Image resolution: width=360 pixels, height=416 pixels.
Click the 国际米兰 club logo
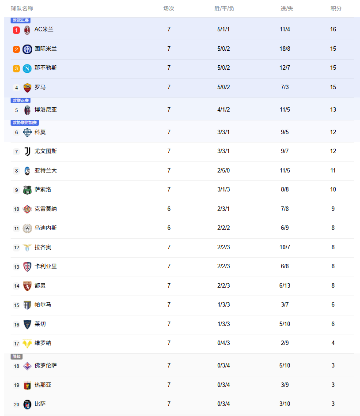point(27,49)
